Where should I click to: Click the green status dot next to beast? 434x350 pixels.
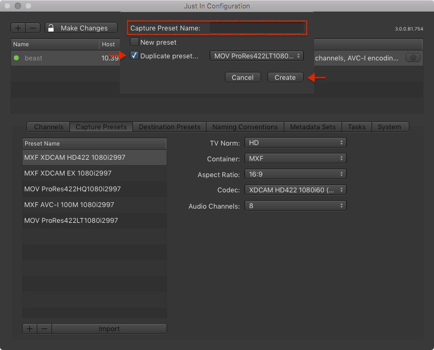16,58
